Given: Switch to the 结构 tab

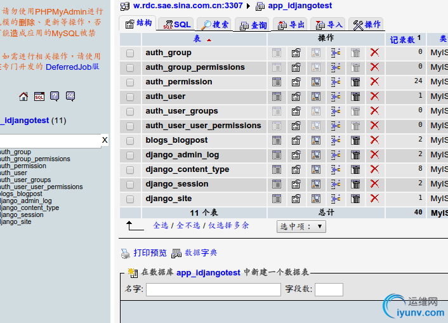Looking at the screenshot, I should click(x=138, y=23).
